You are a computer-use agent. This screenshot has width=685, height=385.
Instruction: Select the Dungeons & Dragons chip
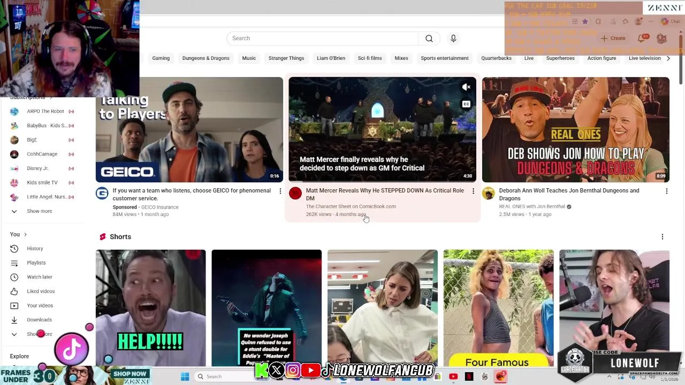(205, 58)
